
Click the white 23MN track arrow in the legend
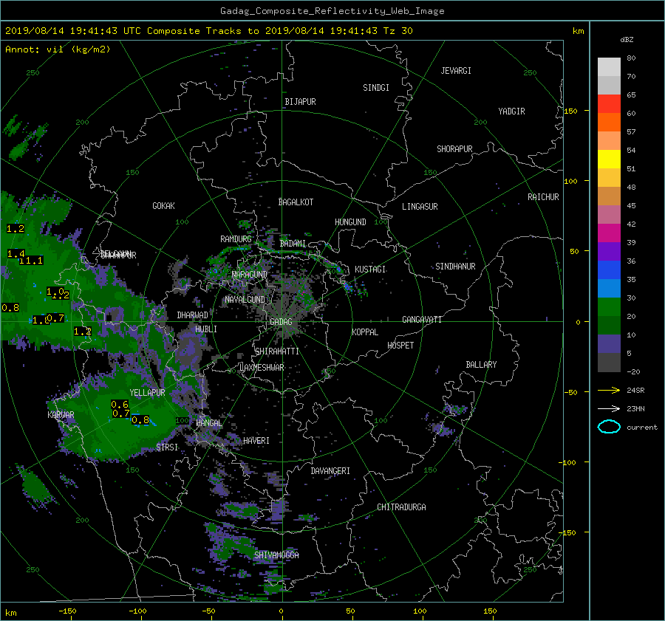tap(609, 408)
